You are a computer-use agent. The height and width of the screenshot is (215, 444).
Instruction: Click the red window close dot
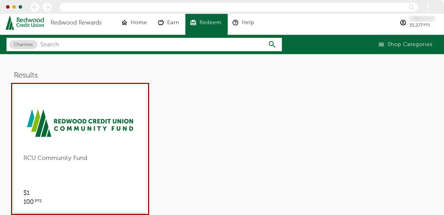tap(8, 7)
